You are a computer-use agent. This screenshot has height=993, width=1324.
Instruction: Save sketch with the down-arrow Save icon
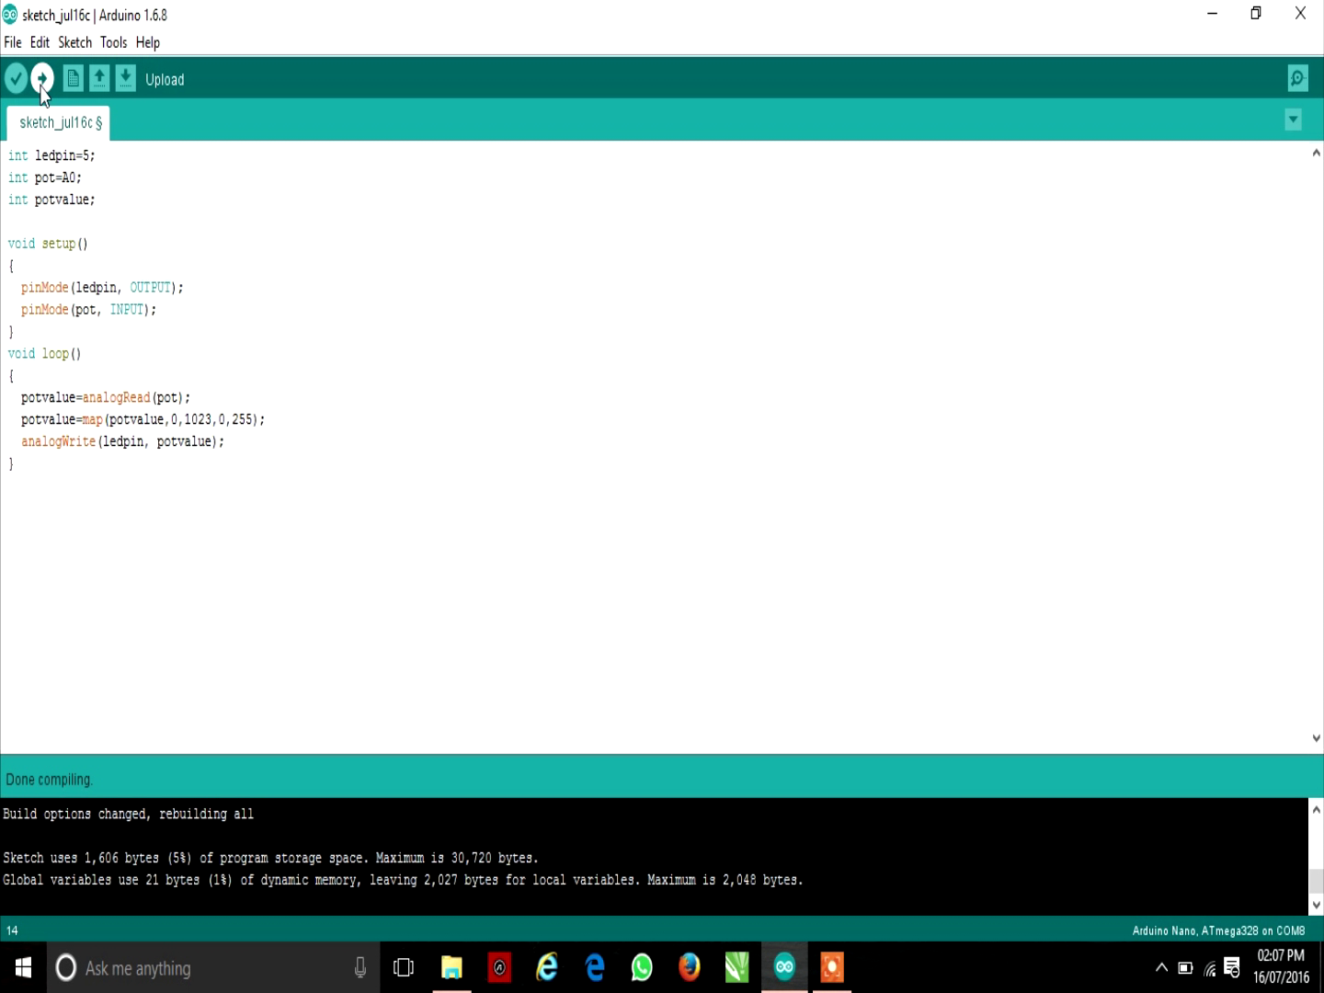point(126,79)
